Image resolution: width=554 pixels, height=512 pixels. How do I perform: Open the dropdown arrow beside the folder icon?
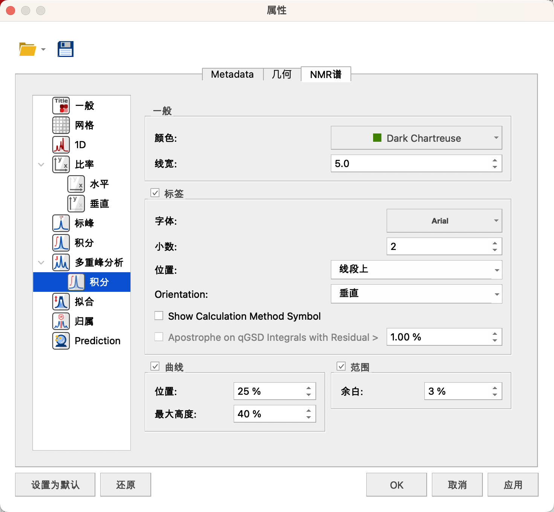(x=43, y=49)
